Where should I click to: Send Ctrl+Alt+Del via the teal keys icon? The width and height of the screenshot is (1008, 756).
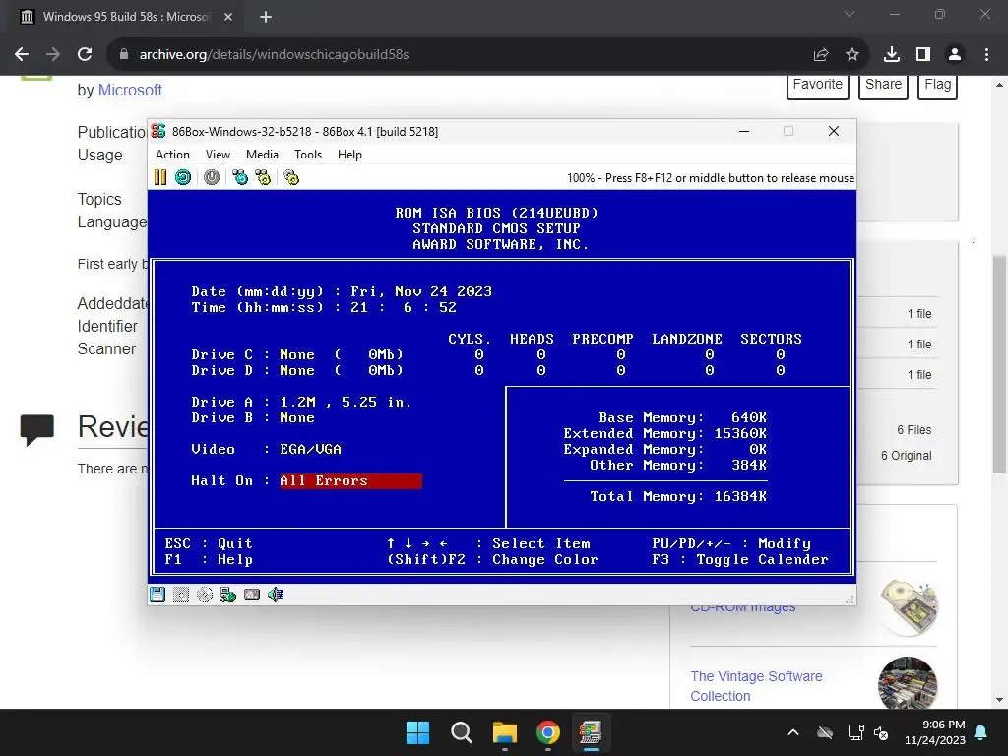[x=240, y=177]
